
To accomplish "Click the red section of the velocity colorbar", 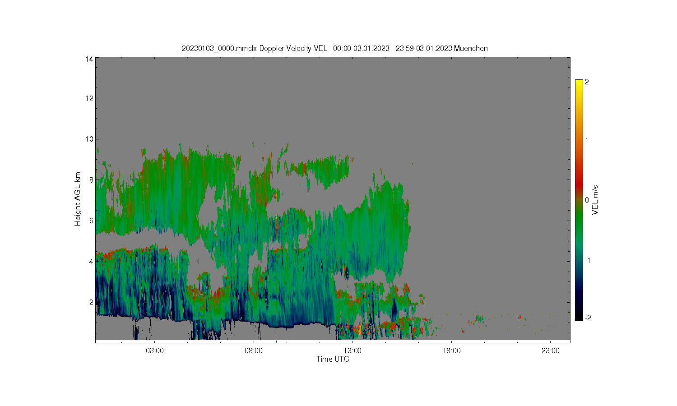I will [x=579, y=183].
